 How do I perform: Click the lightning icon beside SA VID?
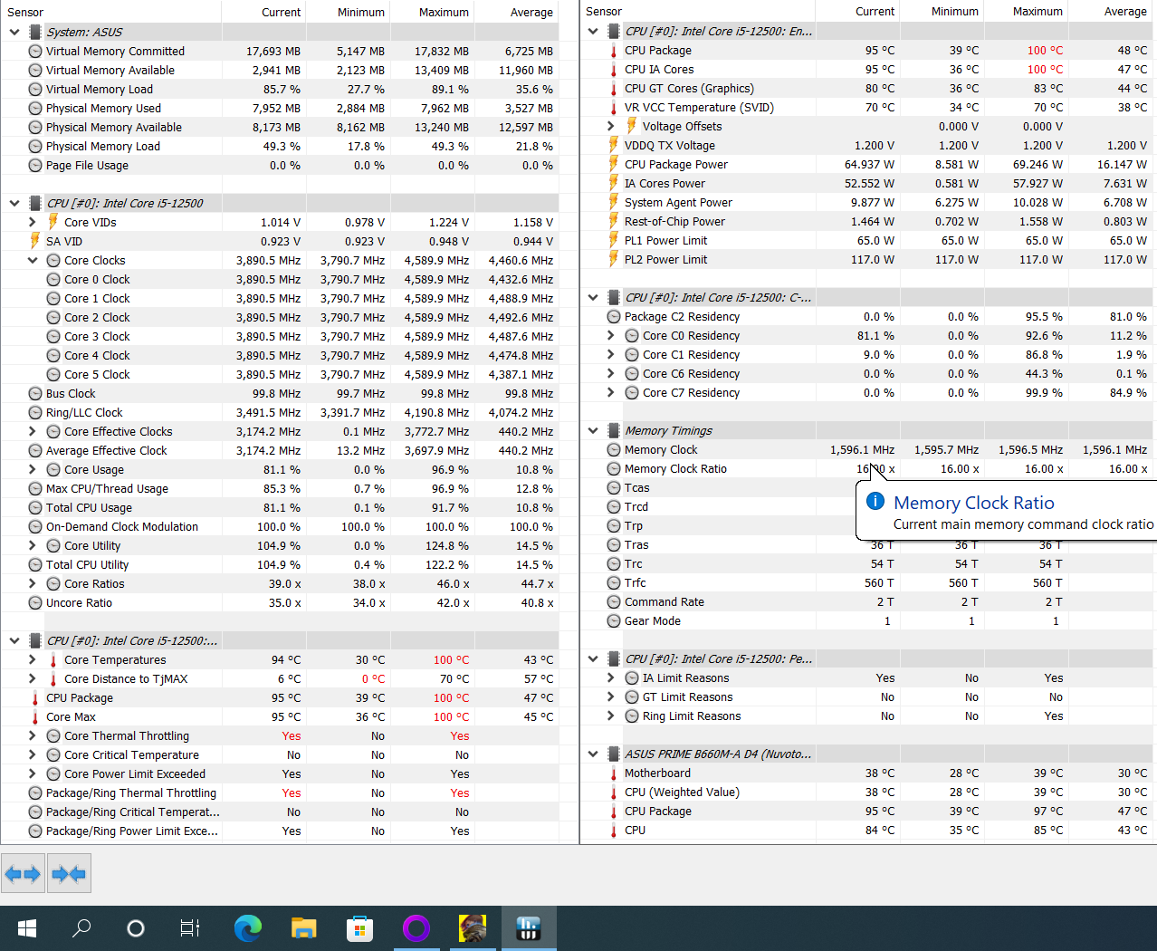(35, 241)
